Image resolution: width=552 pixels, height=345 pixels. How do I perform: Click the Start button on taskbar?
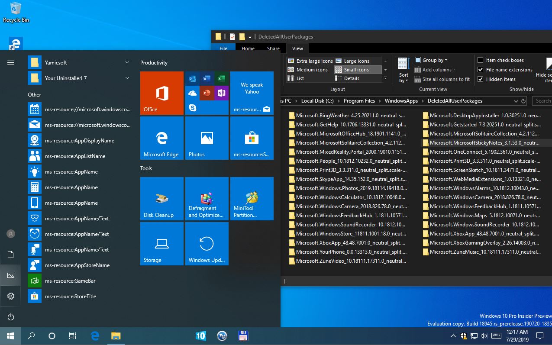(10, 335)
